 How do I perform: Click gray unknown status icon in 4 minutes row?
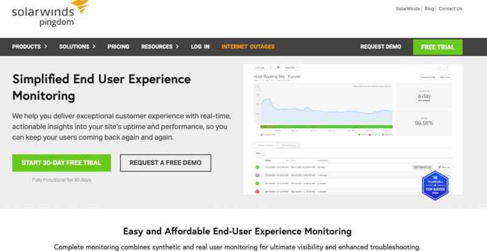tap(257, 175)
